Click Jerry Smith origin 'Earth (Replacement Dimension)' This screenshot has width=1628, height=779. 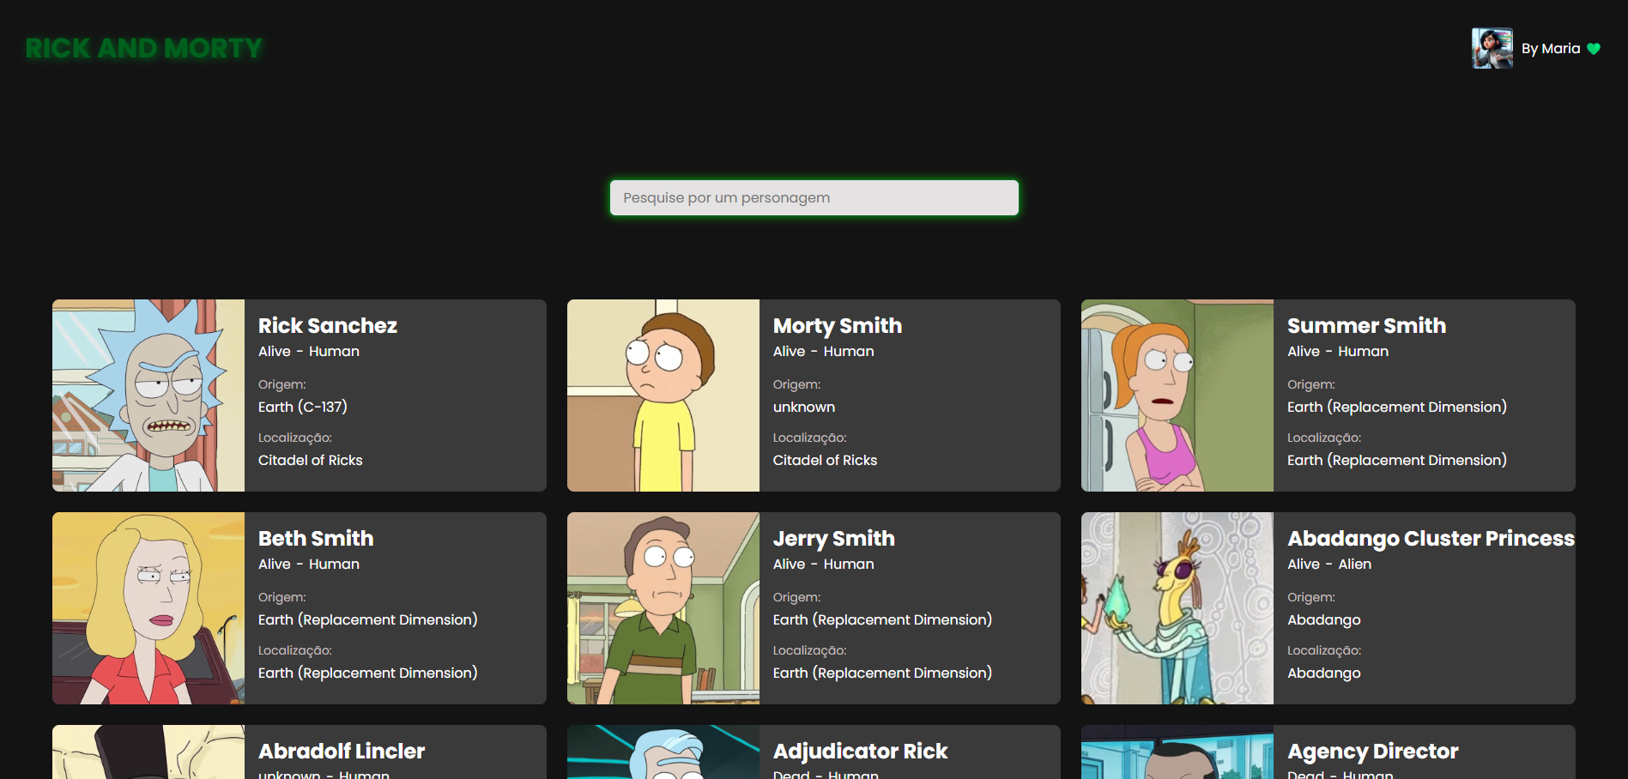[882, 619]
